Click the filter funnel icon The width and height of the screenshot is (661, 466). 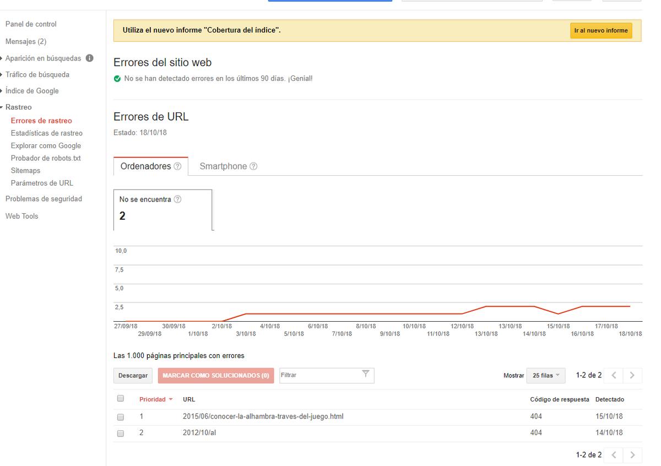(x=365, y=375)
